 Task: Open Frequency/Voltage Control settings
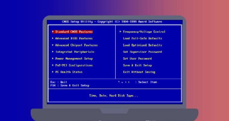pyautogui.click(x=144, y=32)
